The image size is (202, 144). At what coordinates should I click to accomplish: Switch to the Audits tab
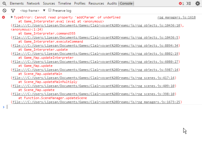click(x=112, y=3)
